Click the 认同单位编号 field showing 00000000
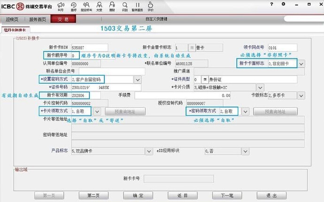 [86, 64]
